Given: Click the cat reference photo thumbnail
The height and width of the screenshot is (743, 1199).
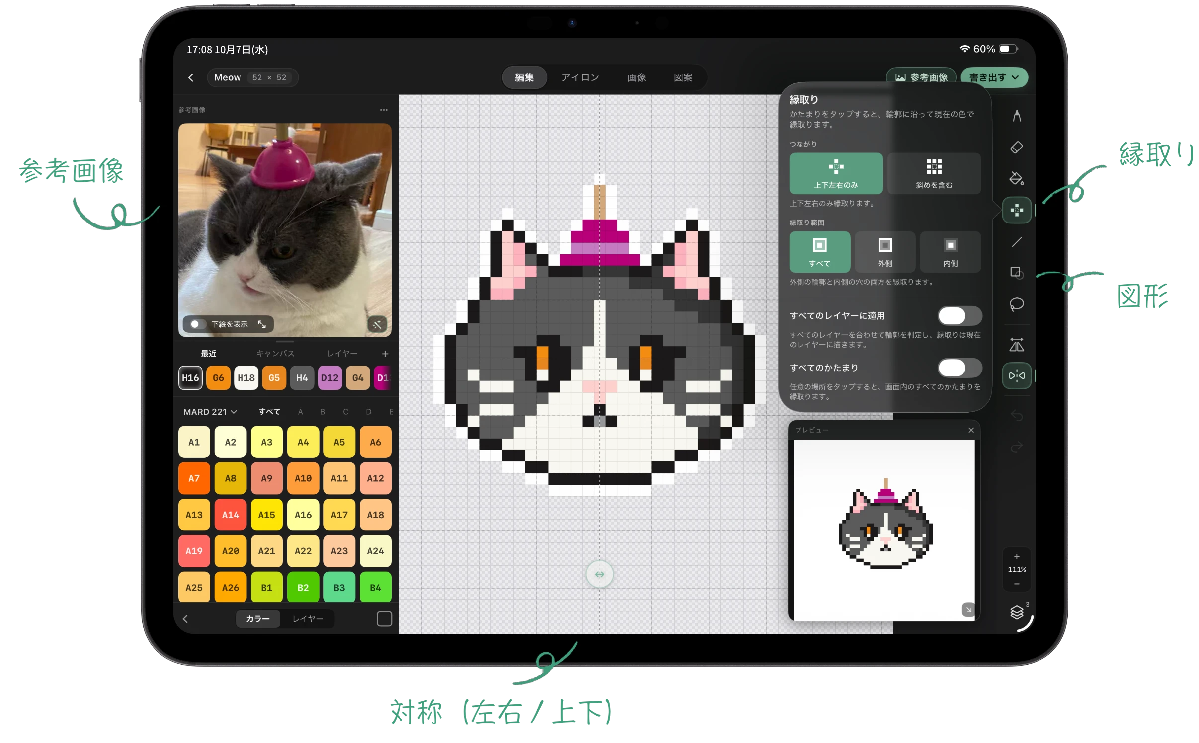Looking at the screenshot, I should tap(284, 230).
